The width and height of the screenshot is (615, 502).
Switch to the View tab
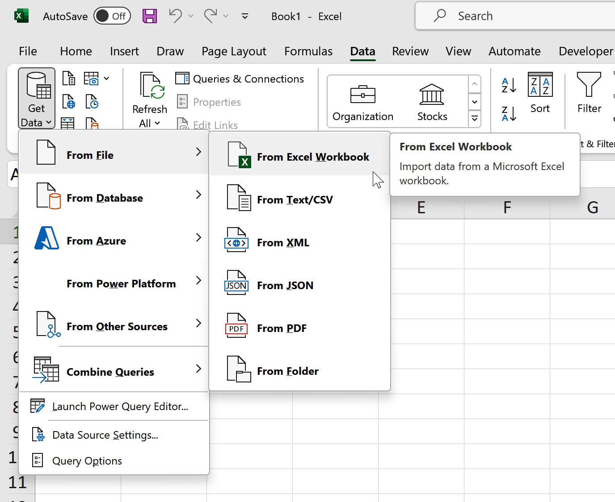(x=458, y=51)
